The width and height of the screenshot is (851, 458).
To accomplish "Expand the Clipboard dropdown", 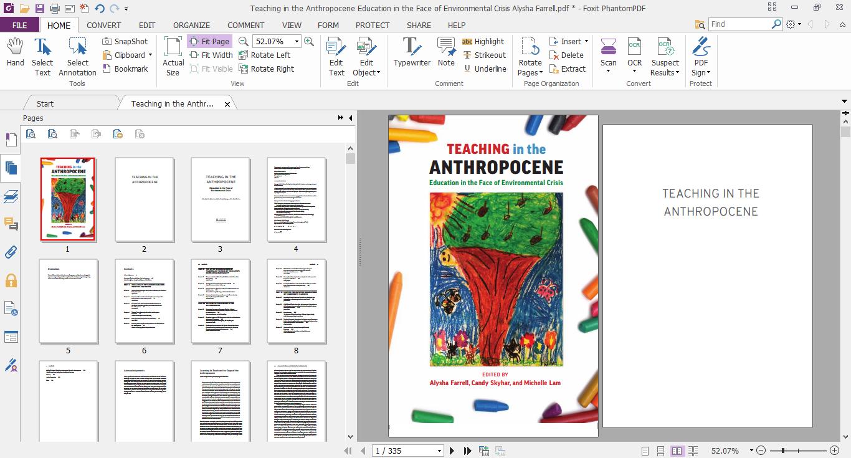I will click(150, 55).
